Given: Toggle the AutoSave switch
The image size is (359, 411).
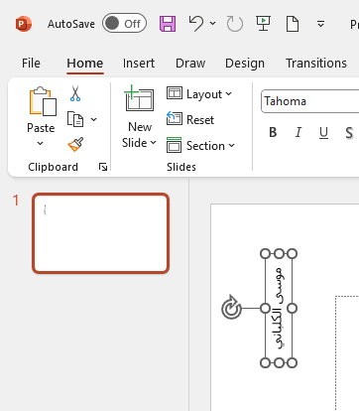Looking at the screenshot, I should (124, 24).
